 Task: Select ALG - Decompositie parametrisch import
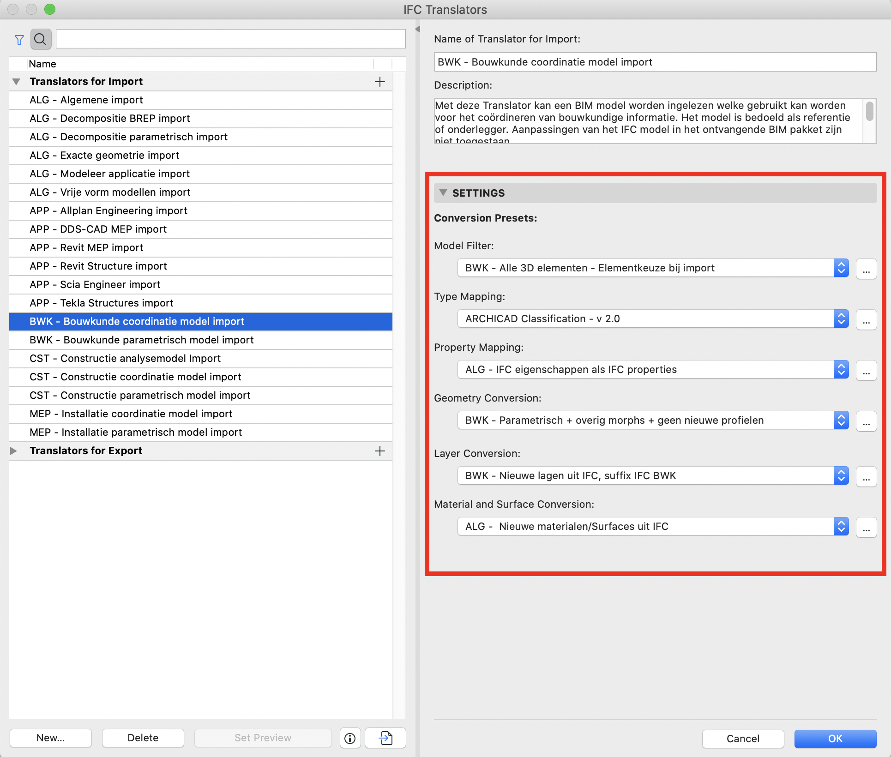[201, 137]
